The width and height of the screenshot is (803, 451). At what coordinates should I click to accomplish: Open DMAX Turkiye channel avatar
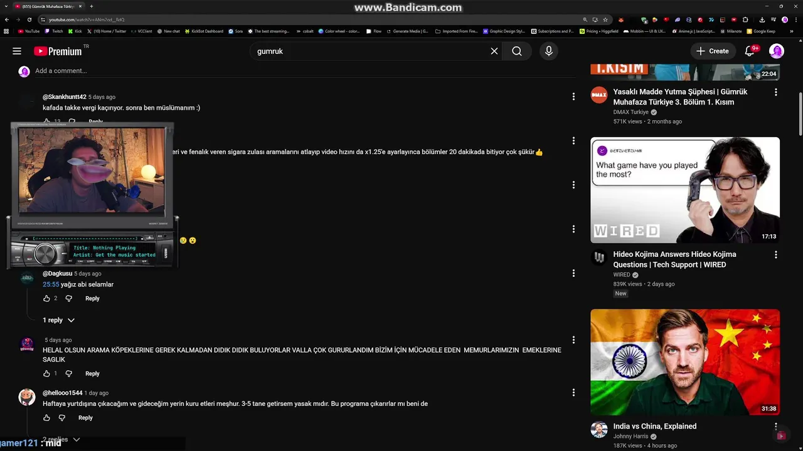[x=599, y=95]
